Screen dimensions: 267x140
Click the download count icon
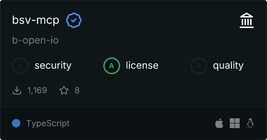(17, 91)
